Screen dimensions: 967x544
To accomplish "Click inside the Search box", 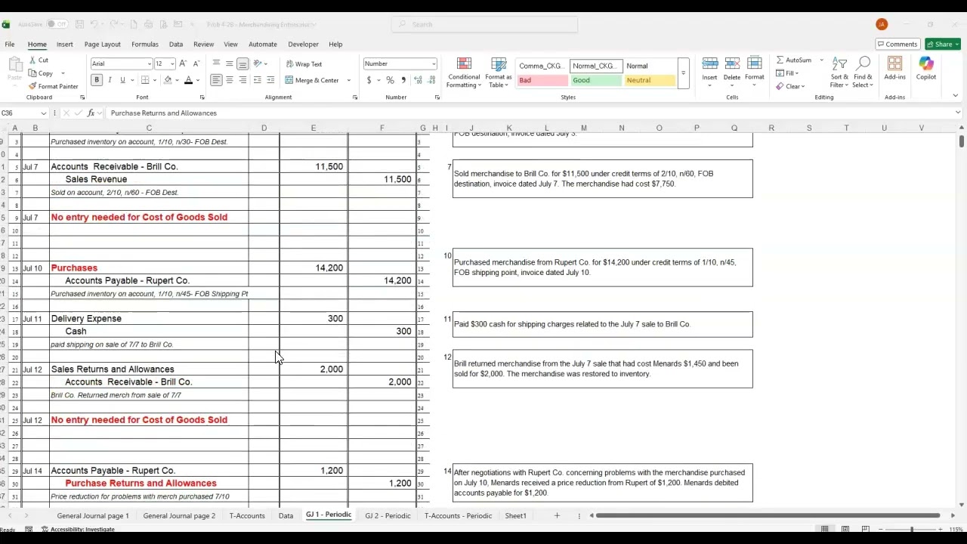I will (x=485, y=24).
